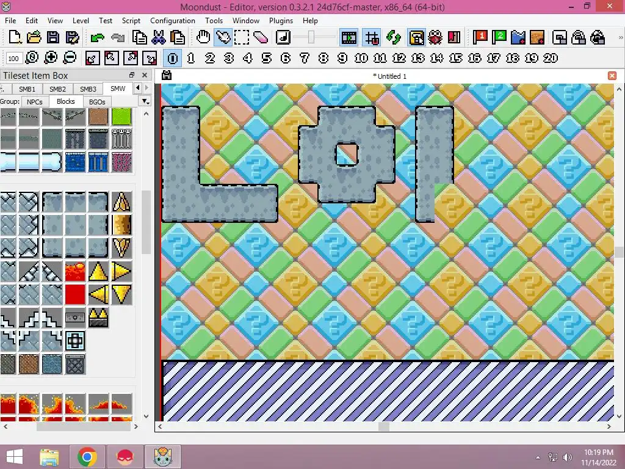Select the hand scroll tool

point(203,37)
